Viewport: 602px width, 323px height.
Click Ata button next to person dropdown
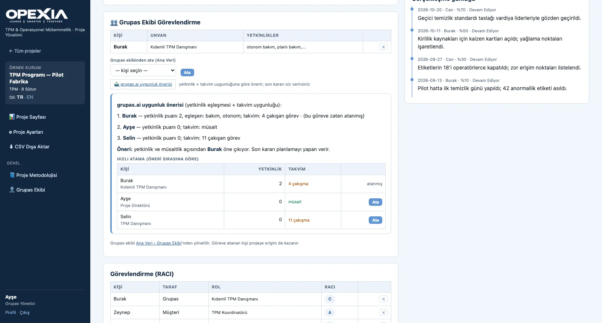(187, 72)
